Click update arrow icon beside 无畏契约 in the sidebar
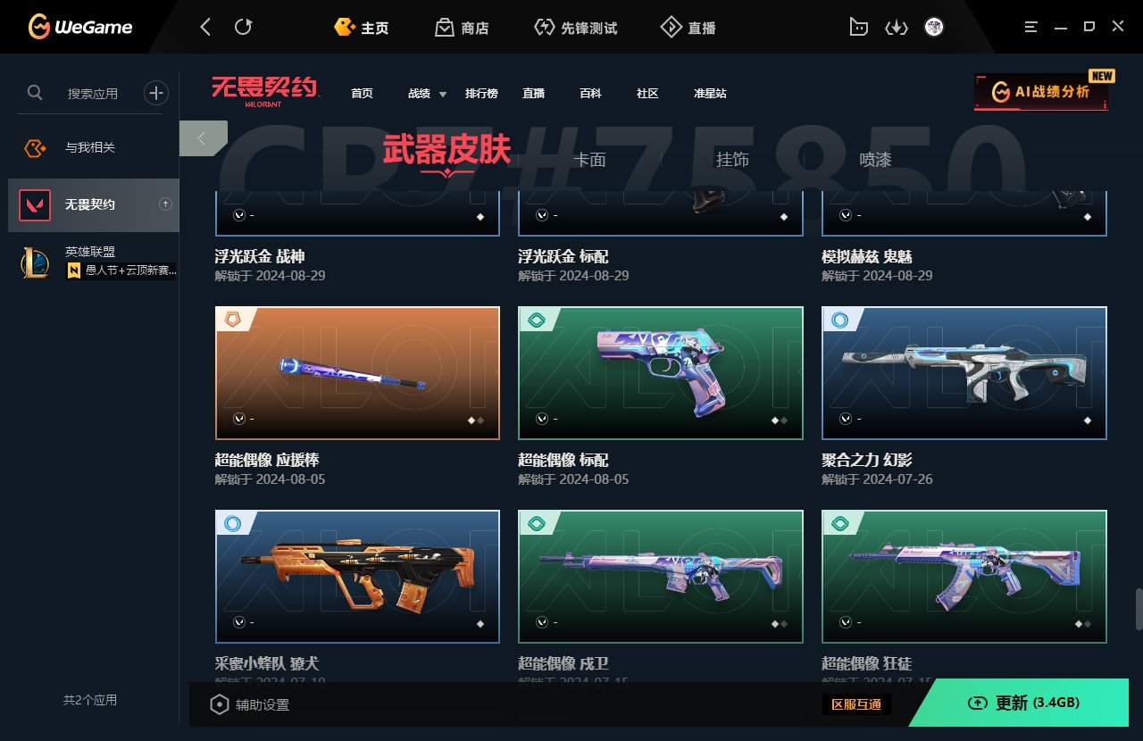1143x741 pixels. [165, 204]
